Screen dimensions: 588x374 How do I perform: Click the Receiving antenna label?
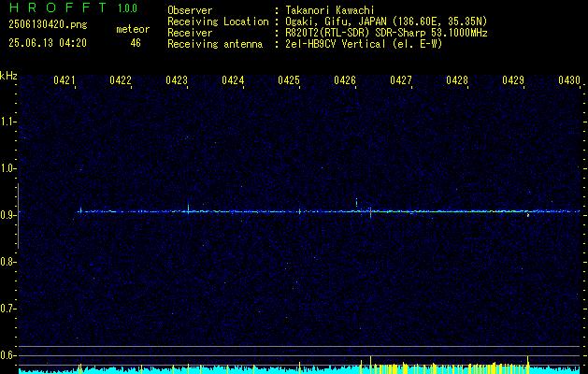215,44
